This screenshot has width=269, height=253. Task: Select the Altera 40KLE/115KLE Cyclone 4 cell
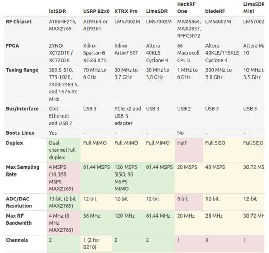pos(222,53)
